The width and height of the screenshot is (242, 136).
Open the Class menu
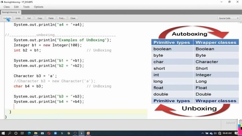tap(7, 7)
